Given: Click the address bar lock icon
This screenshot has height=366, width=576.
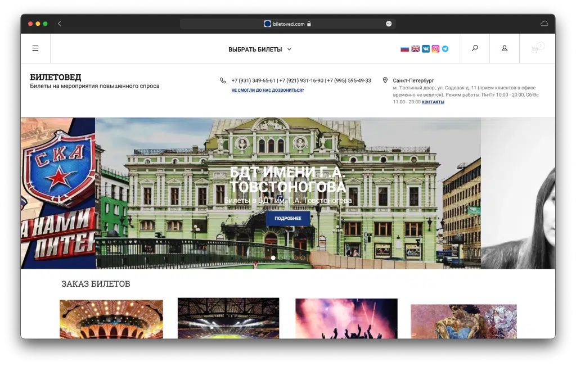Looking at the screenshot, I should pyautogui.click(x=309, y=24).
